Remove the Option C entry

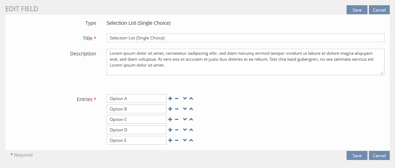coord(177,120)
